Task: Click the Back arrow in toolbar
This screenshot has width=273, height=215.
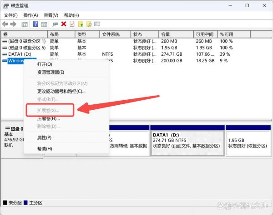Action: 5,24
